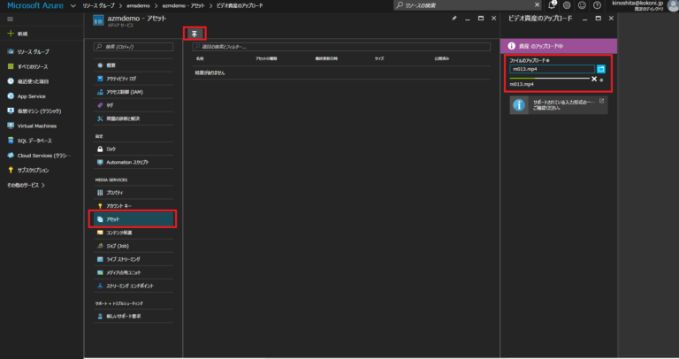
Task: Click the purple asset uploading banner
Action: pos(559,46)
